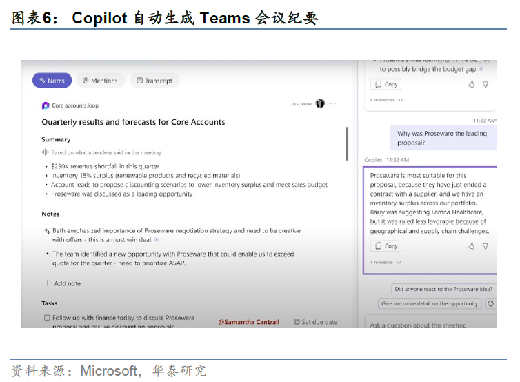Check the Follow up with finance task
Screen dimensions: 520x382
coord(47,318)
